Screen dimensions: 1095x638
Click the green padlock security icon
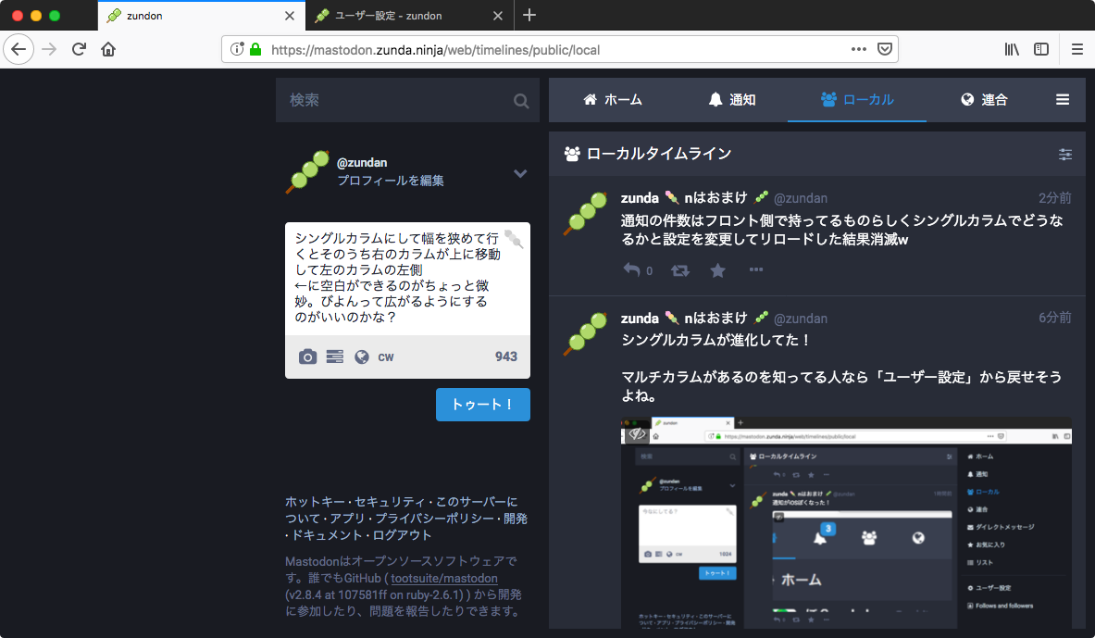[255, 49]
